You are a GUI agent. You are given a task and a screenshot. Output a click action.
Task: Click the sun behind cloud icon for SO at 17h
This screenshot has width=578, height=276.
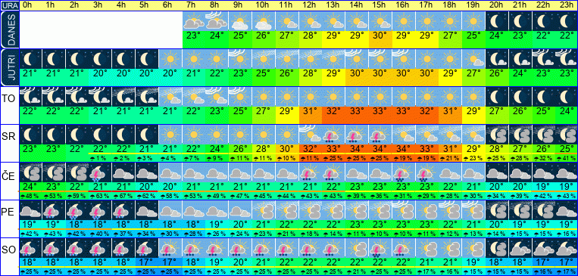(426, 248)
